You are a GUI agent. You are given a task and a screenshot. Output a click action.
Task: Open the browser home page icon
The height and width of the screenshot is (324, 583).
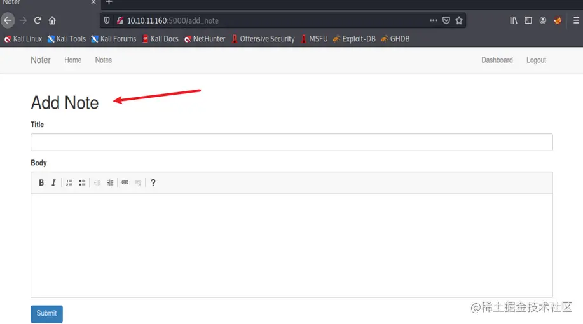[52, 20]
